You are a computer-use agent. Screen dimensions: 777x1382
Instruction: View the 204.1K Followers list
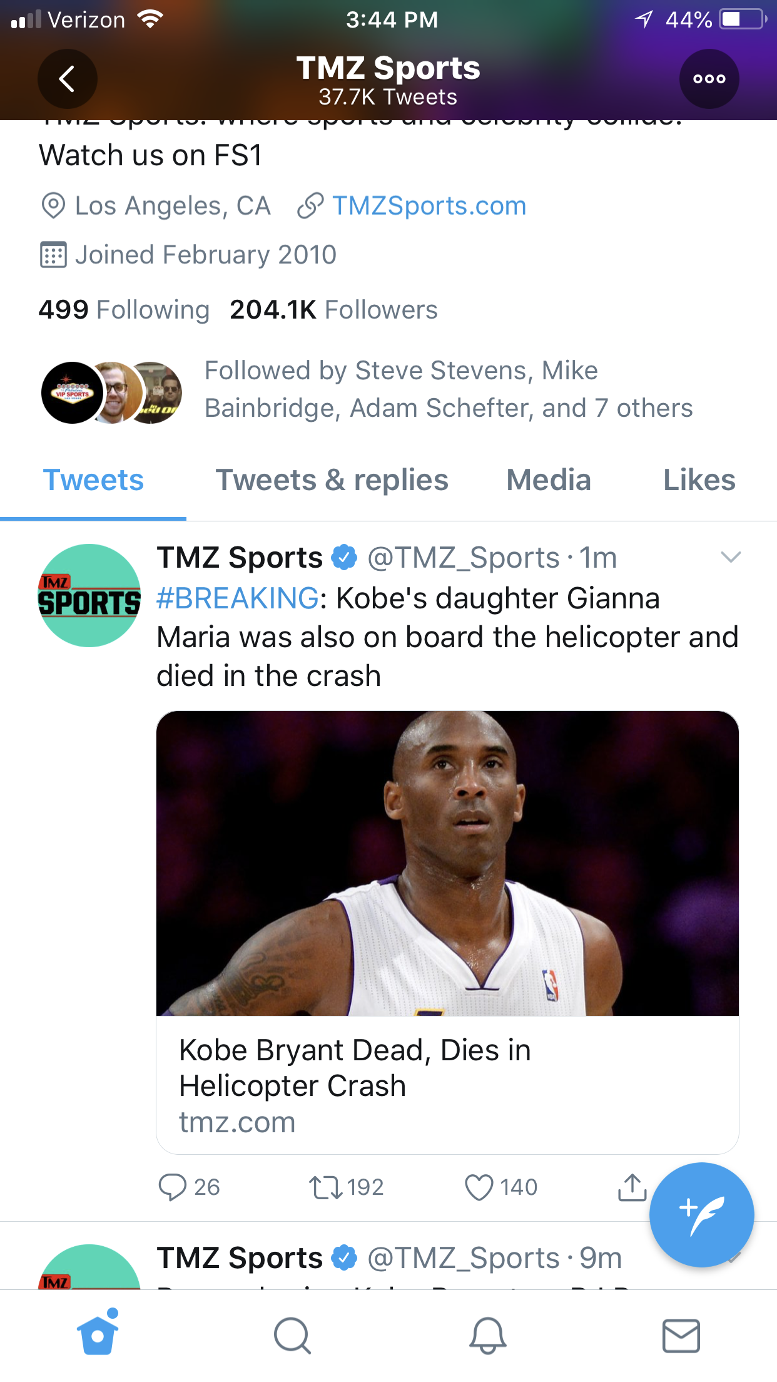pos(333,310)
